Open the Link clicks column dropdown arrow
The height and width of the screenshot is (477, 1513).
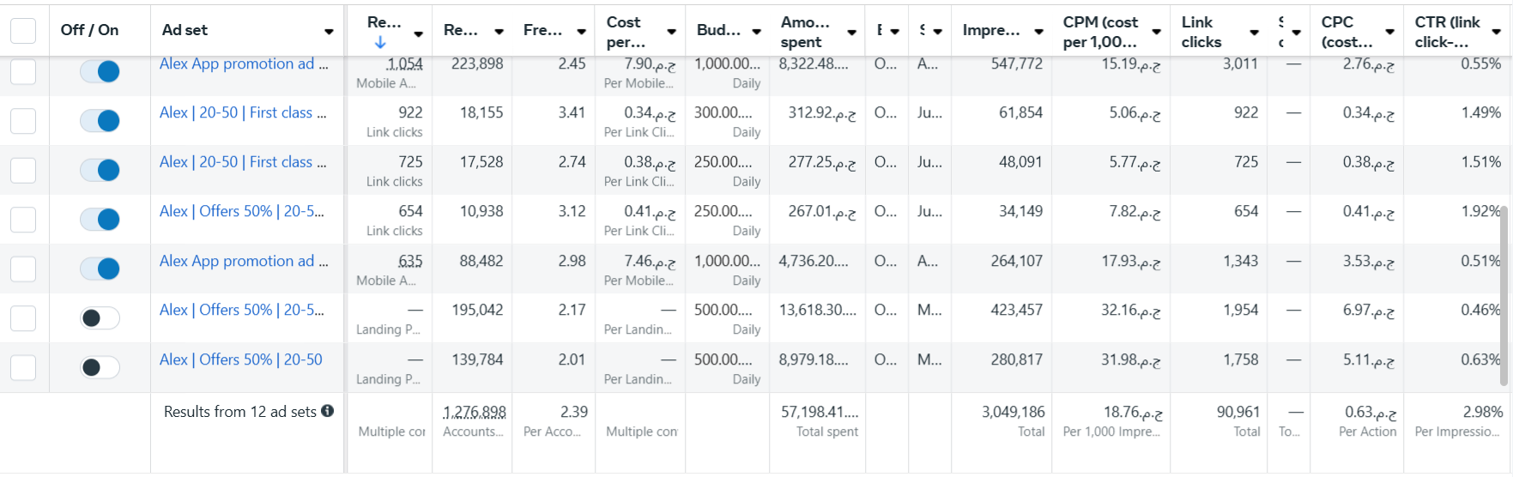(1255, 33)
